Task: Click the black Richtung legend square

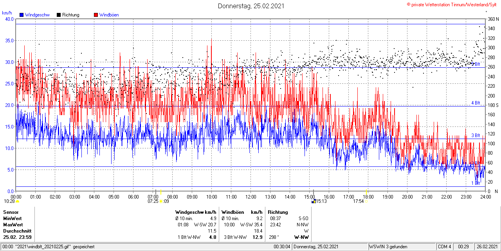Action: pos(58,15)
